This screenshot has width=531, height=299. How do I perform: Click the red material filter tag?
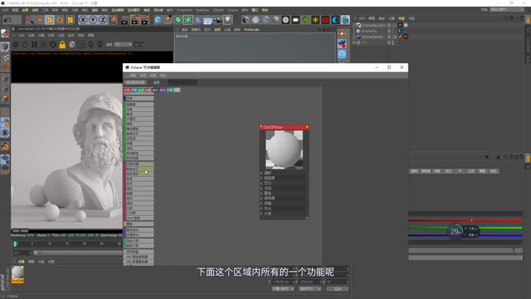coord(126,90)
